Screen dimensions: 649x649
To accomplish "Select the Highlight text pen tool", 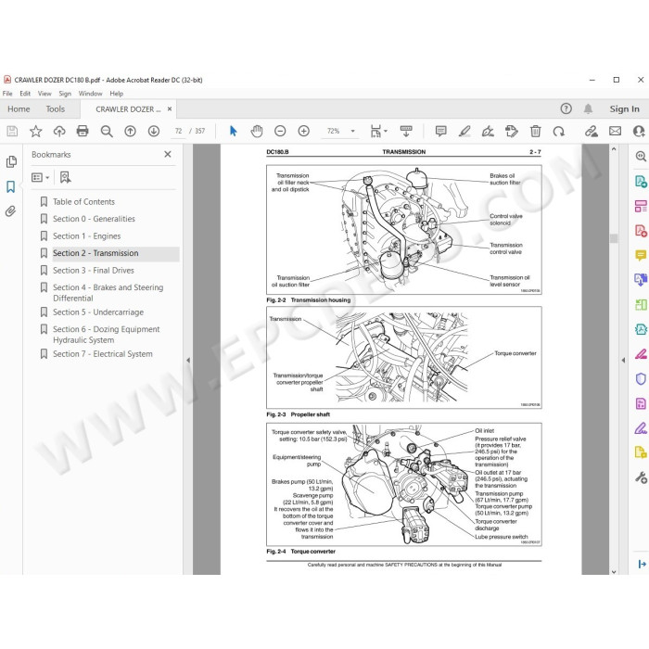I will [464, 132].
